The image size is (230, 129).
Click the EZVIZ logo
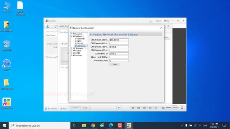[x=50, y=21]
